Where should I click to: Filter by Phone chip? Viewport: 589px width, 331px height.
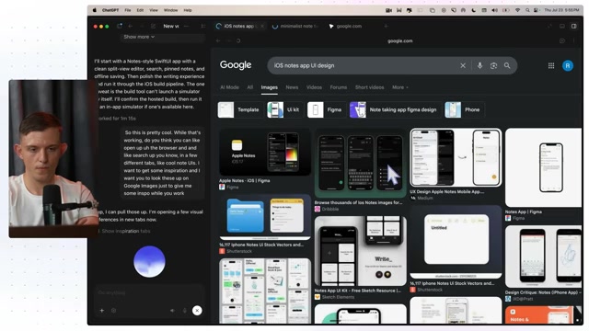coord(464,109)
